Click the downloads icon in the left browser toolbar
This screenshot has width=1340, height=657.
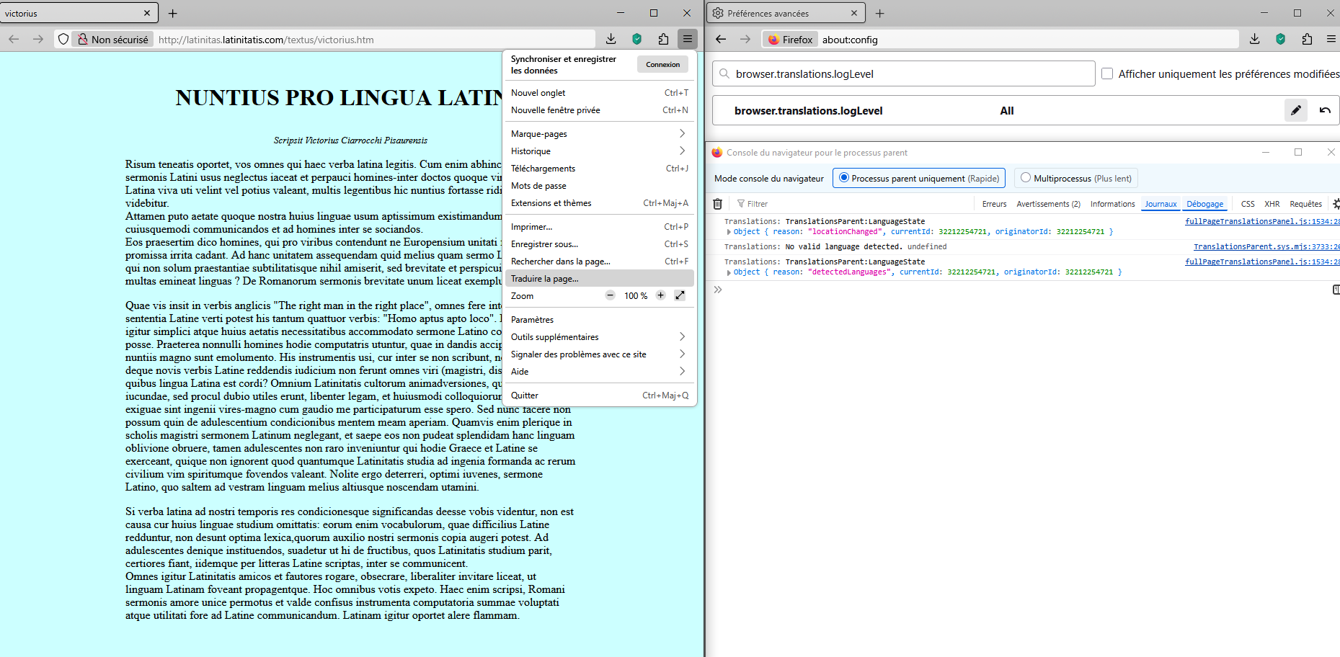(611, 39)
